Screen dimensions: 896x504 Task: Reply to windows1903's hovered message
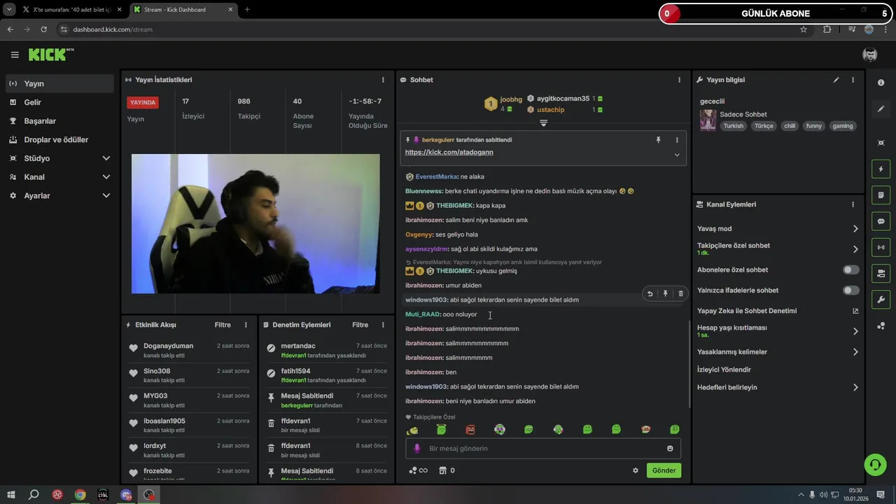pyautogui.click(x=650, y=294)
